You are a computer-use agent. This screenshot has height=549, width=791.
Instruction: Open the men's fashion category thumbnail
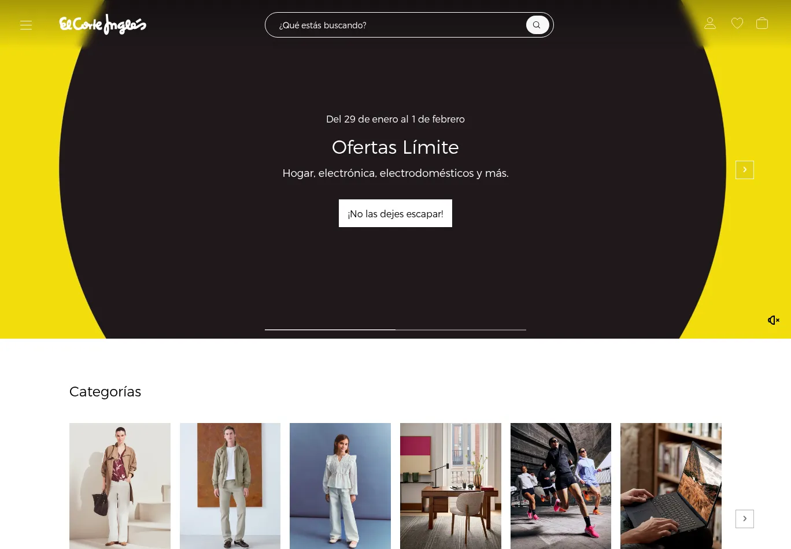(230, 486)
